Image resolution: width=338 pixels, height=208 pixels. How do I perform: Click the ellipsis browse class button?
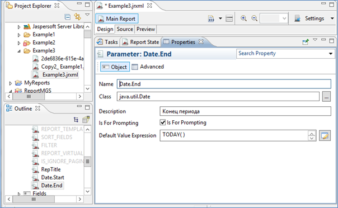(x=327, y=97)
